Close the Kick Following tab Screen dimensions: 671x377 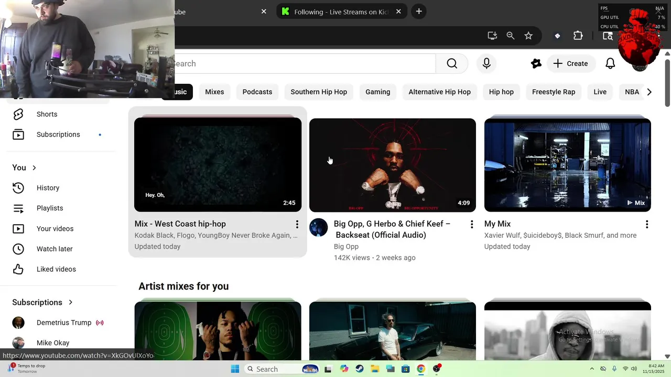[x=398, y=12]
